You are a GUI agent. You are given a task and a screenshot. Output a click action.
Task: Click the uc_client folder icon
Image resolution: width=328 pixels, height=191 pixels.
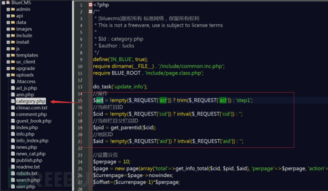[12, 62]
